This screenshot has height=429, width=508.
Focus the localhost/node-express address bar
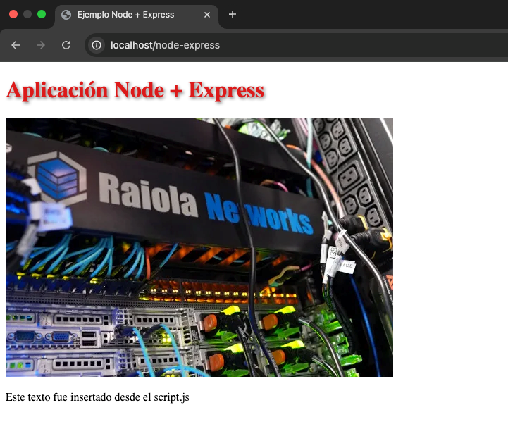296,45
